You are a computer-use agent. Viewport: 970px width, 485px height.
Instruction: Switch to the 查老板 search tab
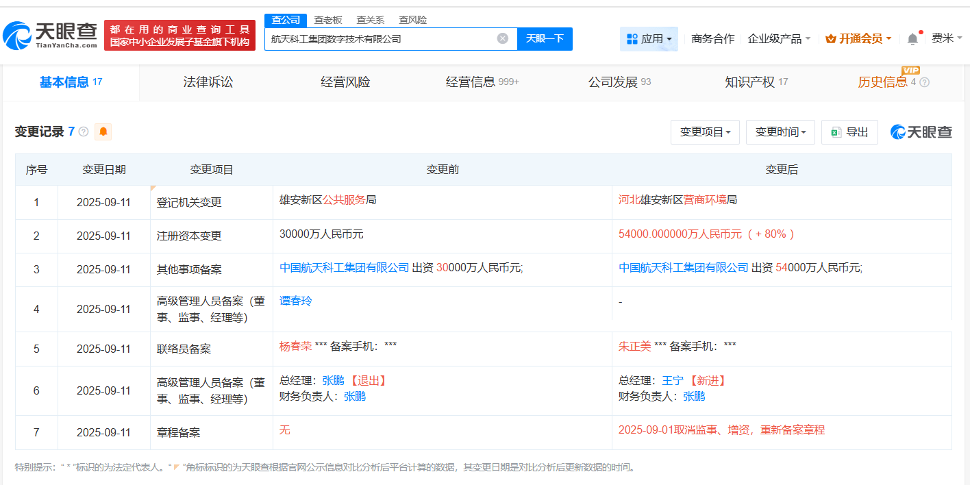(328, 20)
